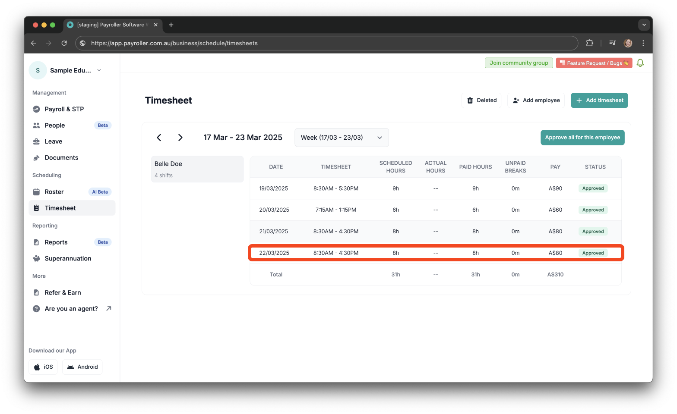Expand the Sample Edu company switcher

pos(99,70)
